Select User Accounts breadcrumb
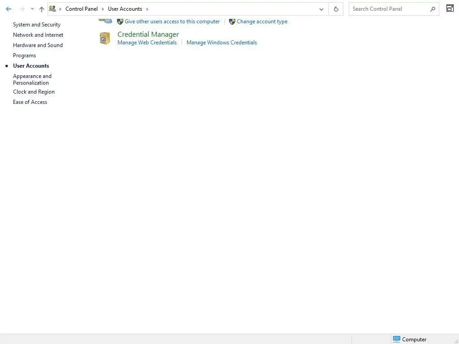 tap(125, 9)
